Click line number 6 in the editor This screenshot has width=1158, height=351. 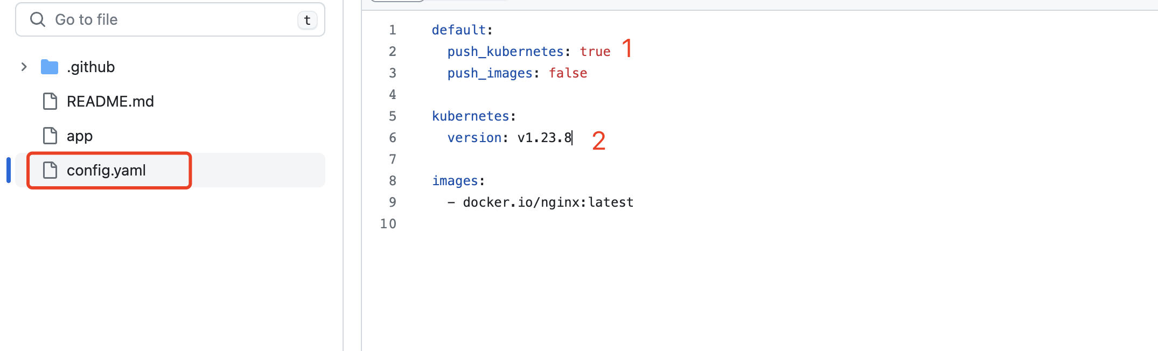(392, 138)
